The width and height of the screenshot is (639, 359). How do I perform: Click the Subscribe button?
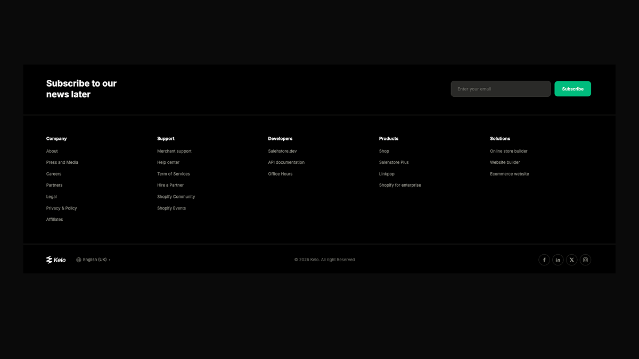[x=572, y=89]
